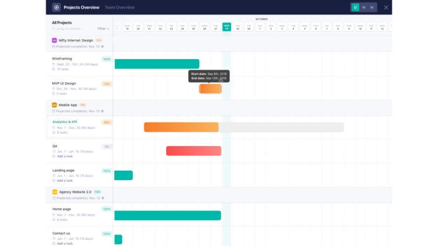Open the Home page milestone

(62, 209)
